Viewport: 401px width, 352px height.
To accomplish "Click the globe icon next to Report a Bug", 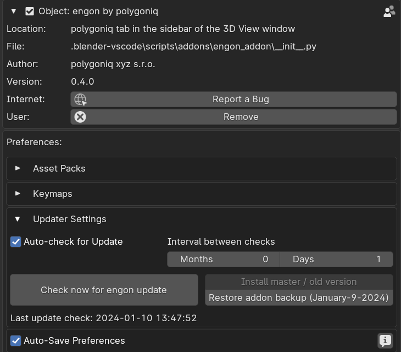I will click(x=81, y=100).
